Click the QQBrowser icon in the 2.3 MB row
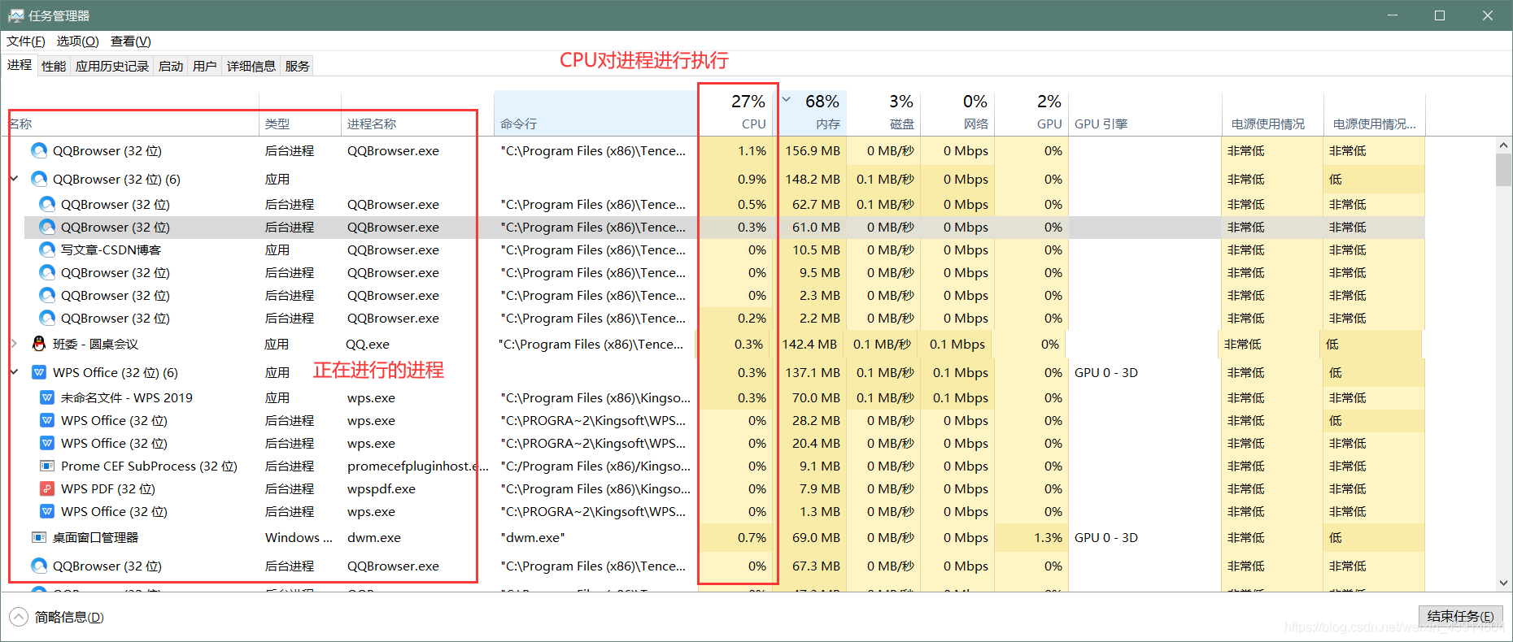Viewport: 1513px width, 642px height. pos(47,295)
